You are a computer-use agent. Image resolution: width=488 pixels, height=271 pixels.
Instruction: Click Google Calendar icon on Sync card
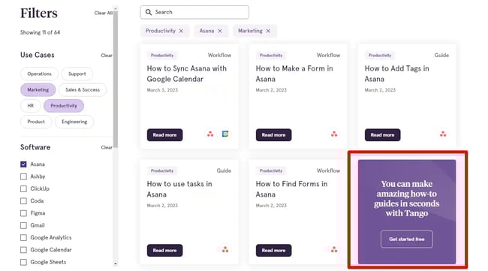point(225,134)
